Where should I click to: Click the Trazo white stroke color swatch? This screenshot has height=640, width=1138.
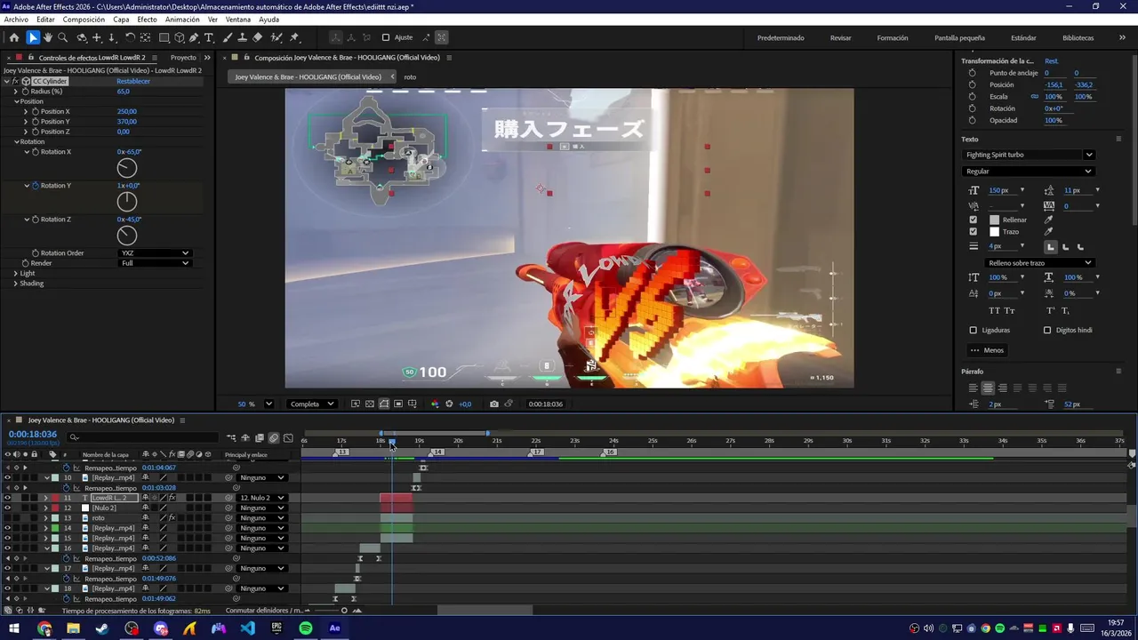[994, 231]
